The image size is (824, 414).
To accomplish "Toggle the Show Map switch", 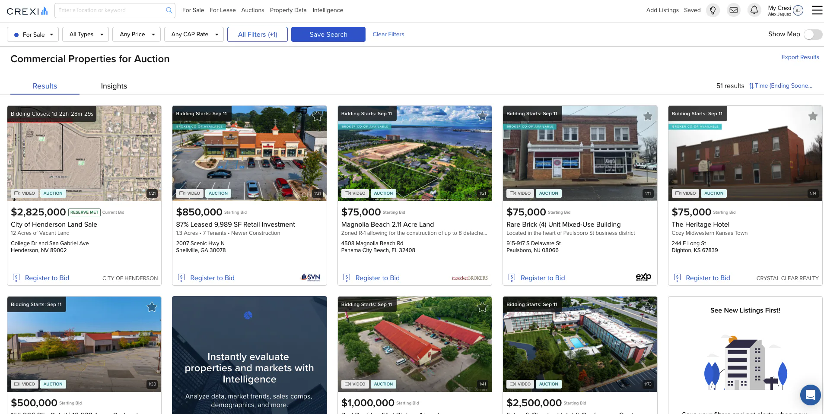I will point(813,35).
